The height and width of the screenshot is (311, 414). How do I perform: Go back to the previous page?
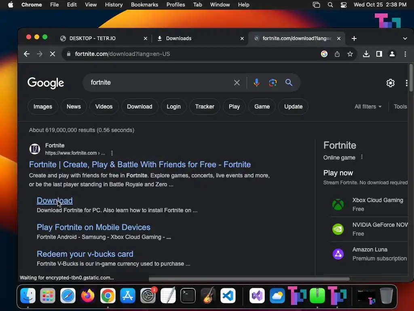(x=27, y=54)
